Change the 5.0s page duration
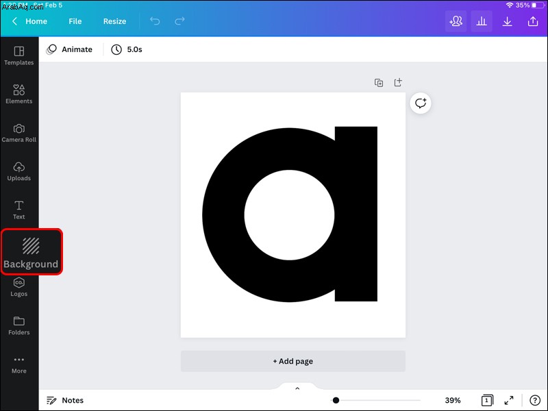548x411 pixels. click(127, 49)
